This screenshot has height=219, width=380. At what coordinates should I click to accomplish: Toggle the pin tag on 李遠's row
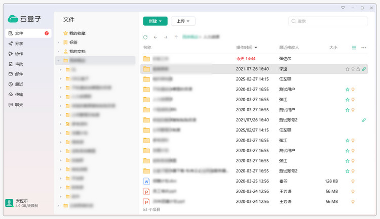click(353, 69)
